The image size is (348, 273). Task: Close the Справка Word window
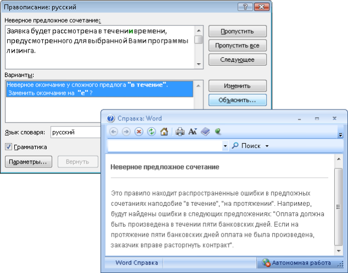click(334, 118)
